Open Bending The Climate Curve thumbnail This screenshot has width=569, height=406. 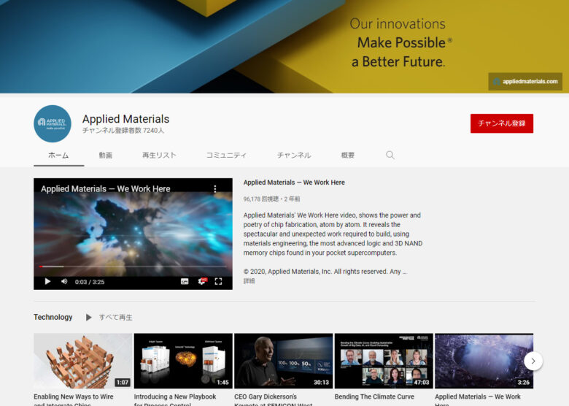384,361
